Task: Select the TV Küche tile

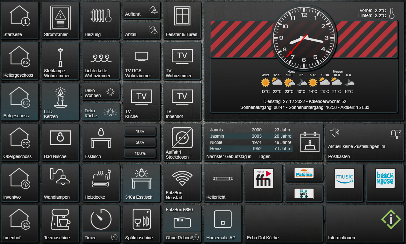Action: point(141,102)
